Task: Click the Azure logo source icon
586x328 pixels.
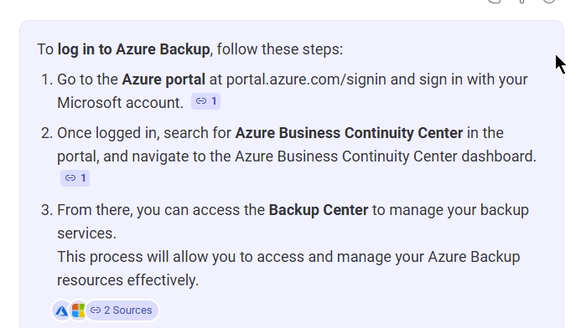Action: 61,310
